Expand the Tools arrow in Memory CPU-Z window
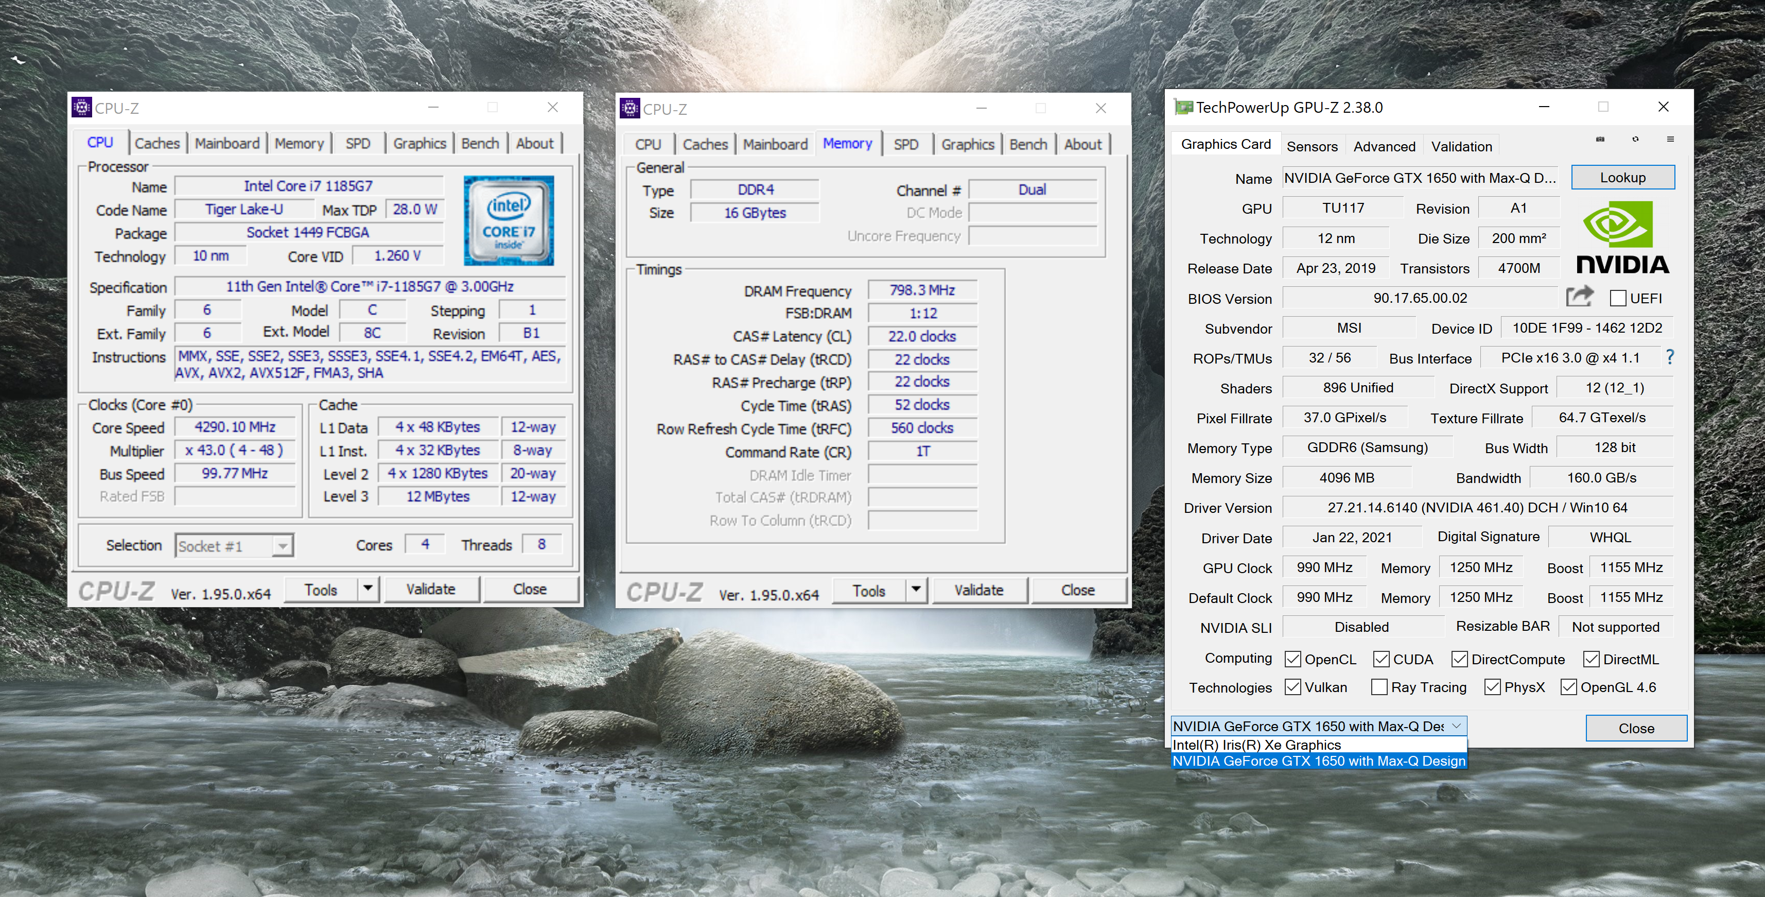The height and width of the screenshot is (897, 1765). [x=916, y=590]
